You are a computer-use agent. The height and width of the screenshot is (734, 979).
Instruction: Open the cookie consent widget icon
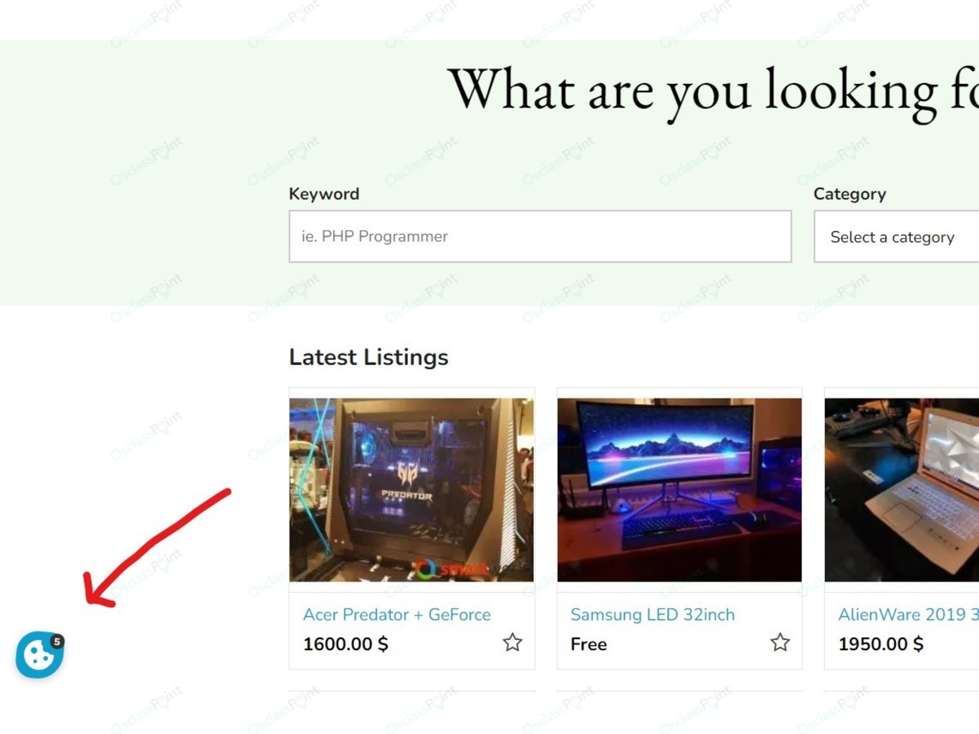[x=39, y=654]
